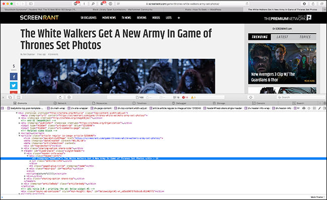Reload page from Web Inspector toolbar

pos(60,97)
